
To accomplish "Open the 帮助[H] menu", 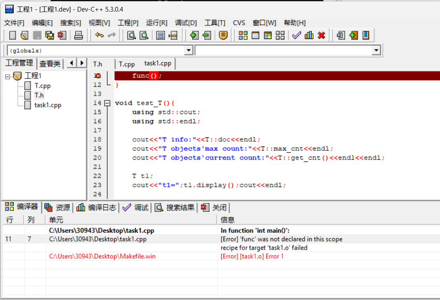I will click(x=295, y=23).
